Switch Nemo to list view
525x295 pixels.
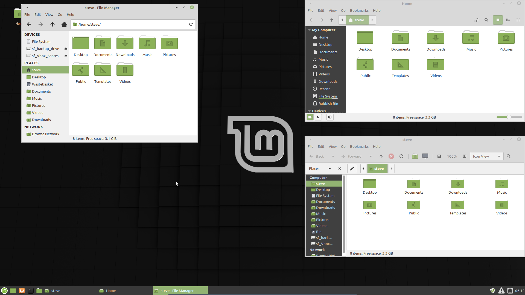coord(508,20)
